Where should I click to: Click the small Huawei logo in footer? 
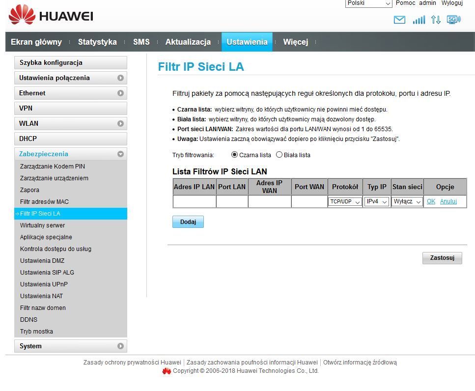tap(167, 371)
